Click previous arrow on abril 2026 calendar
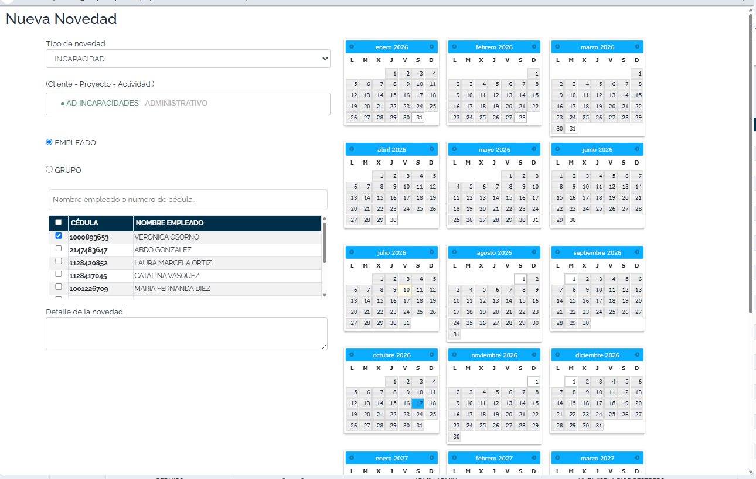Image resolution: width=756 pixels, height=479 pixels. pos(352,149)
